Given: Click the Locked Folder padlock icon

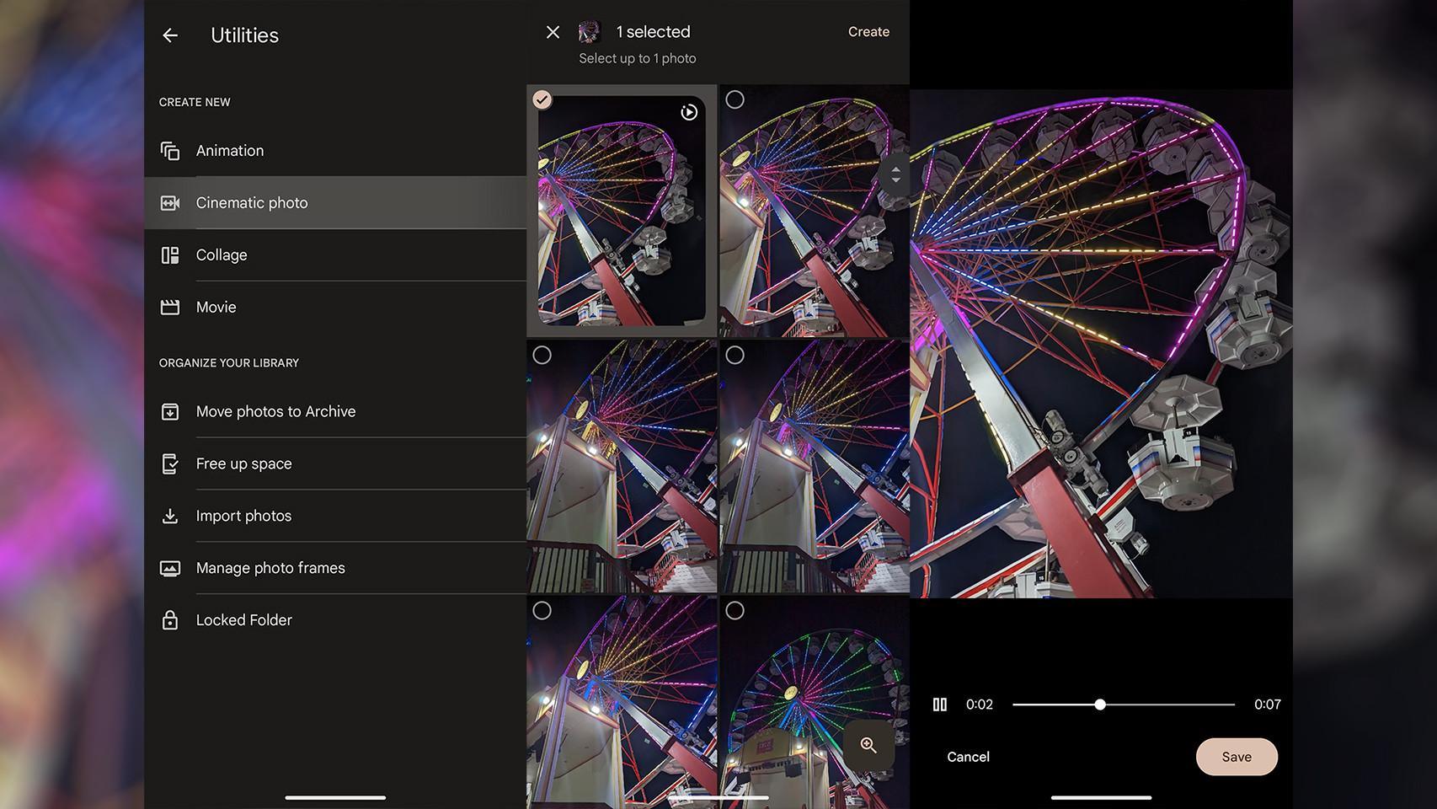Looking at the screenshot, I should click(x=170, y=620).
